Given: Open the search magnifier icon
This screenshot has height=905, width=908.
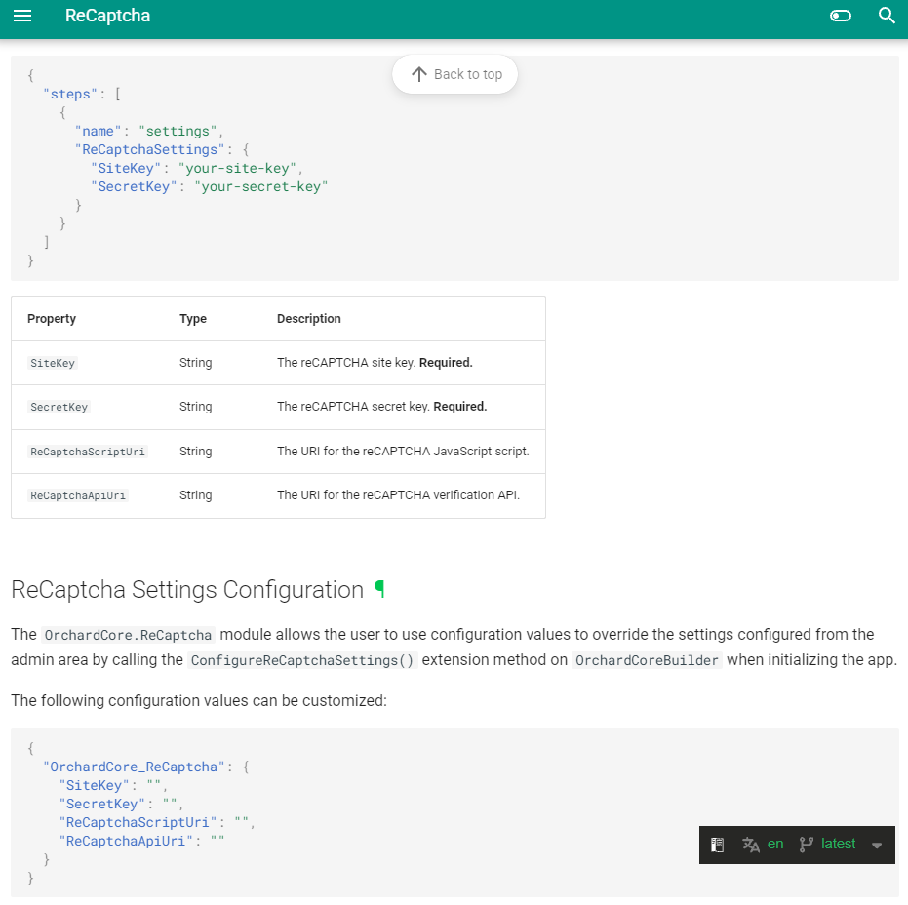Looking at the screenshot, I should coord(887,16).
